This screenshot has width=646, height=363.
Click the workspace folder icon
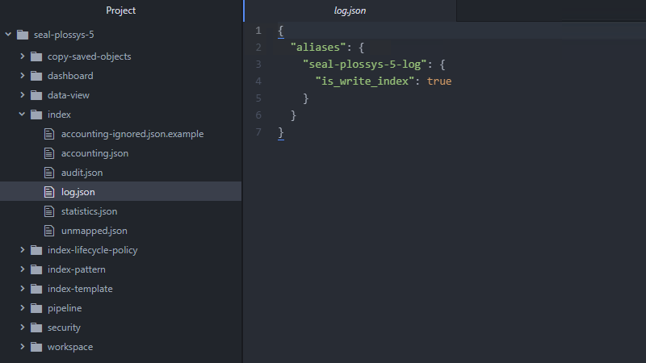(x=36, y=347)
